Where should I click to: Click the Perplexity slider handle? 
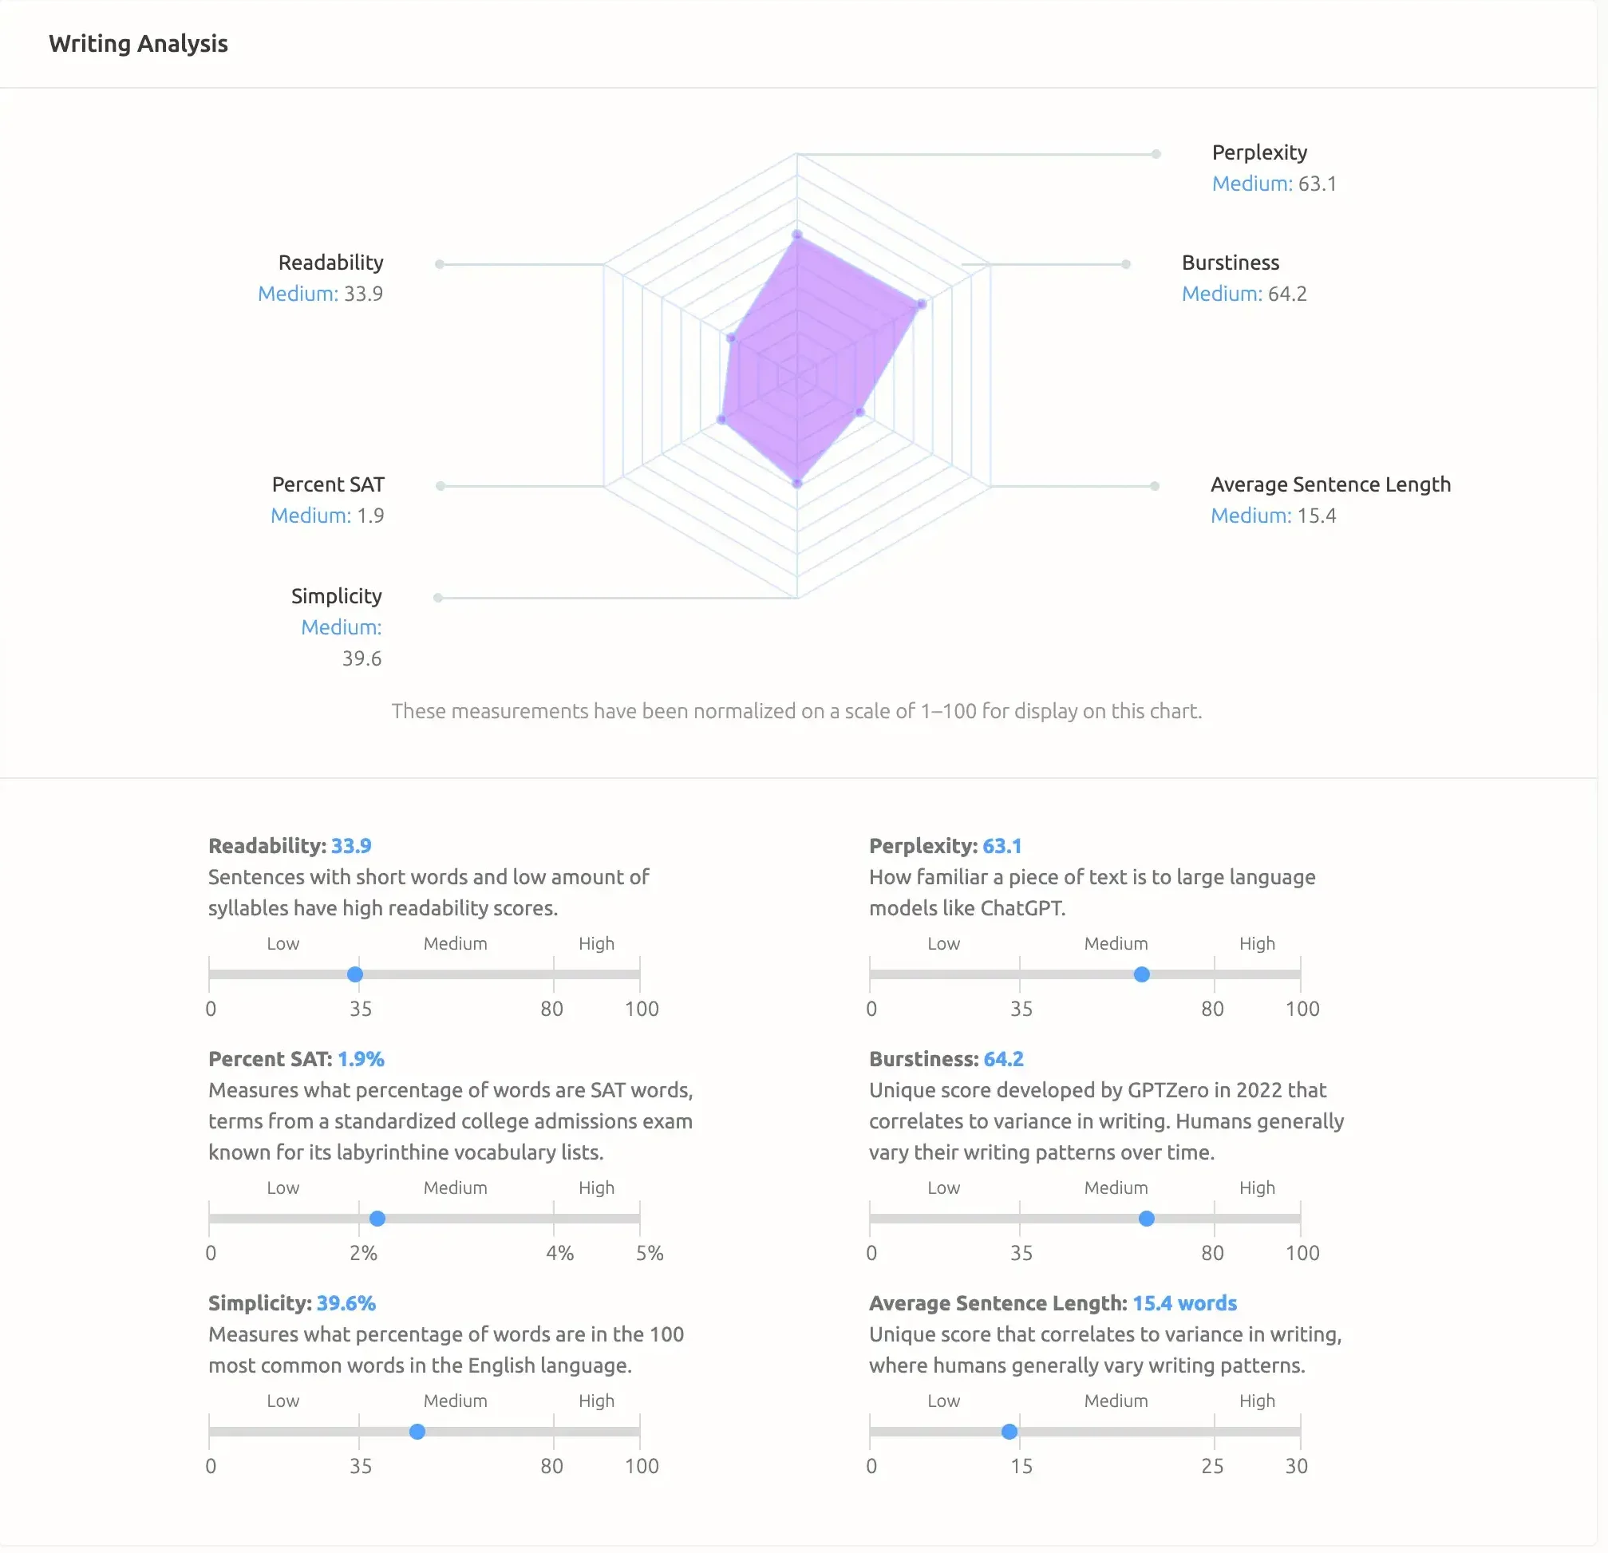click(x=1141, y=974)
